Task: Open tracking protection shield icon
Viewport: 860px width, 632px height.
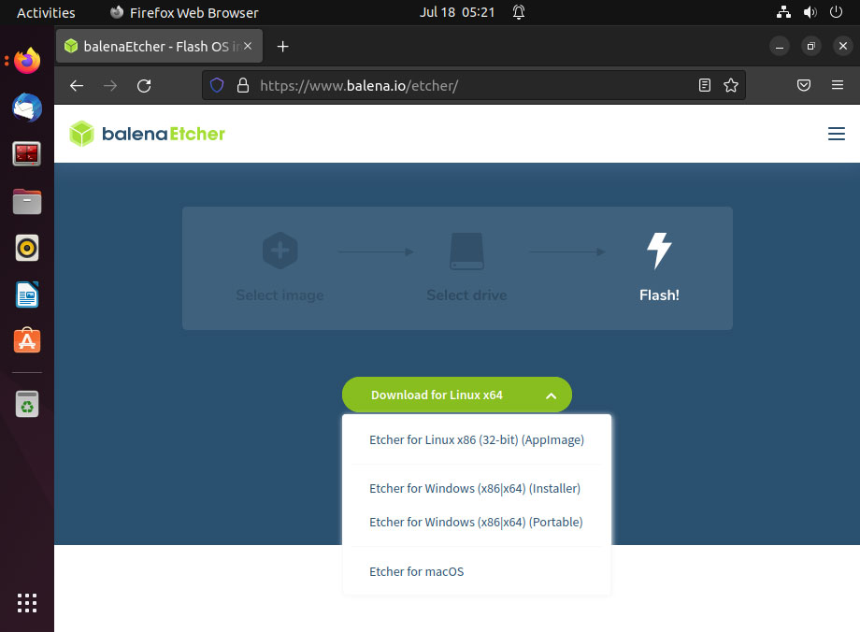Action: [x=217, y=85]
